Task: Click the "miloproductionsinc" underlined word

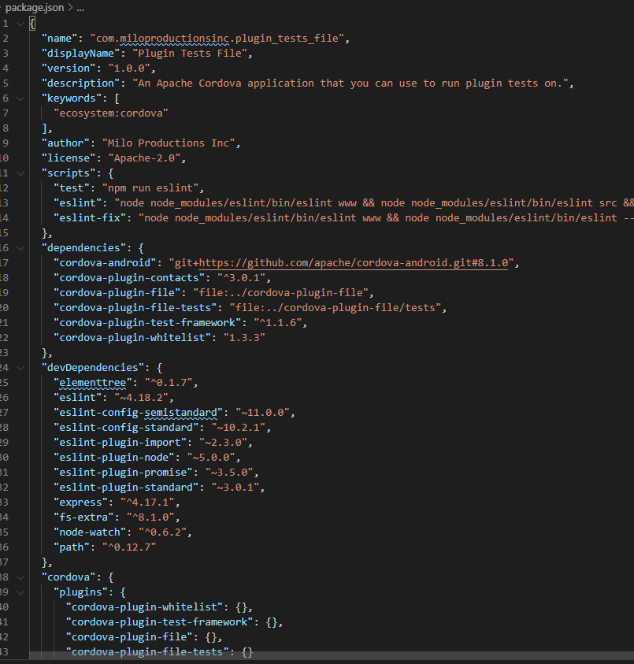Action: pyautogui.click(x=175, y=39)
